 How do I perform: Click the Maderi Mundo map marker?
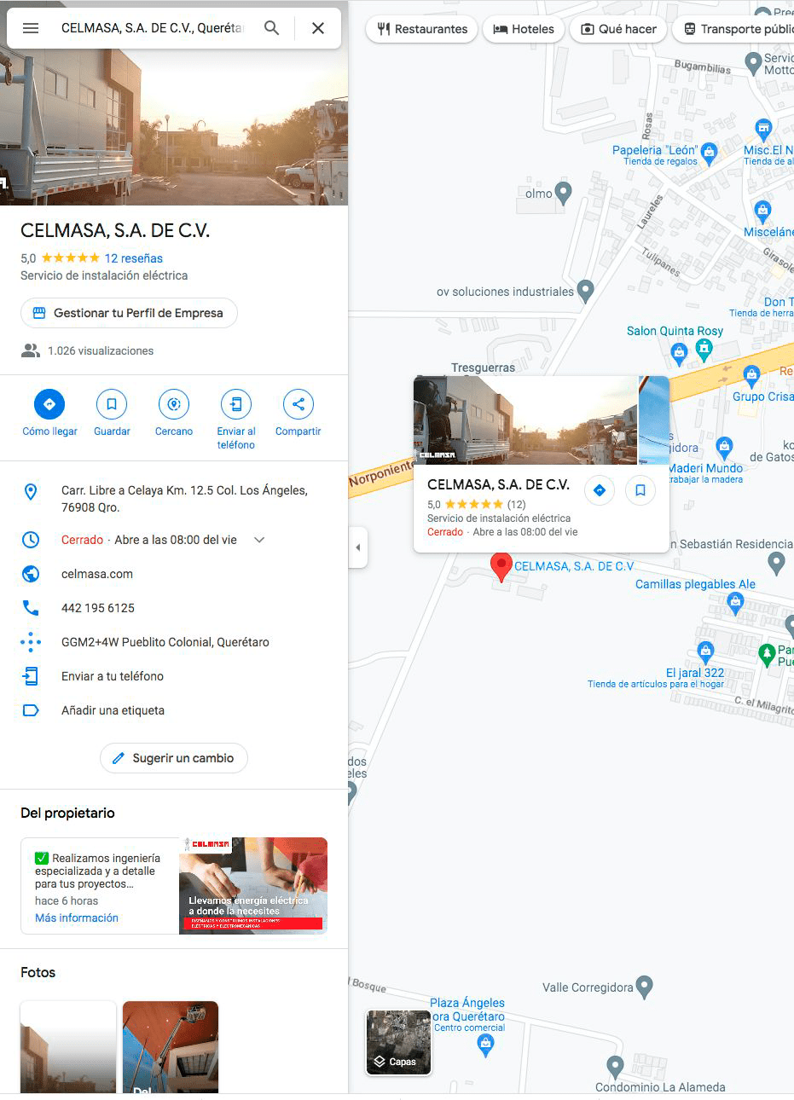(724, 446)
